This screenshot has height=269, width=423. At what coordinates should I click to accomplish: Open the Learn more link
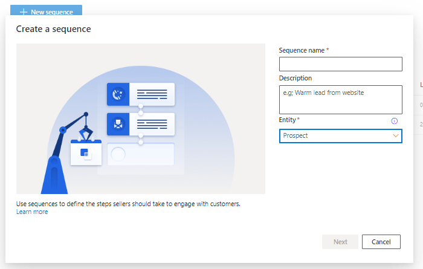[x=32, y=212]
